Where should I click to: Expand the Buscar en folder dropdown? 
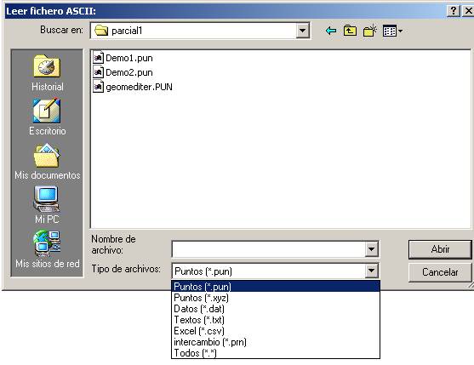pos(302,31)
